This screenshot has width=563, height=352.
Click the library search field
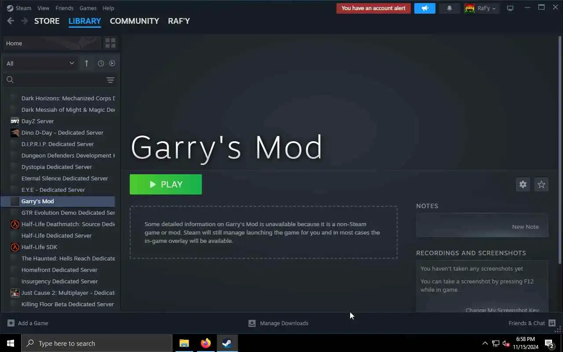54,80
